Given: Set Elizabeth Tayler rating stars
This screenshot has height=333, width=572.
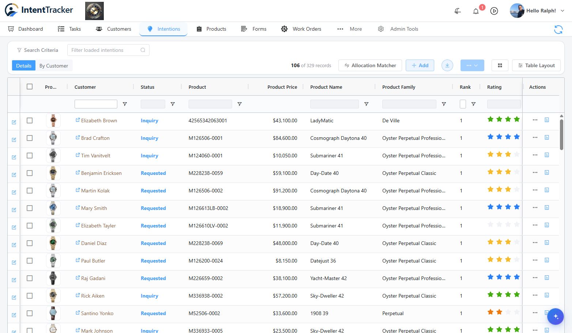Looking at the screenshot, I should tap(504, 224).
